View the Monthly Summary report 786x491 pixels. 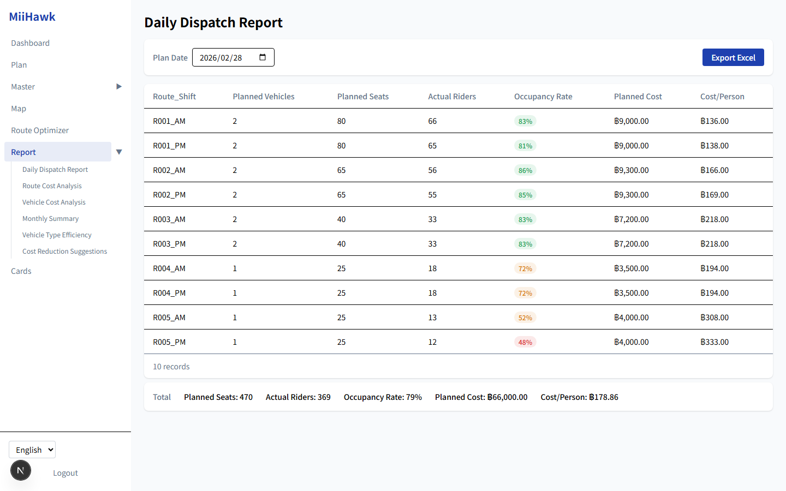[50, 219]
